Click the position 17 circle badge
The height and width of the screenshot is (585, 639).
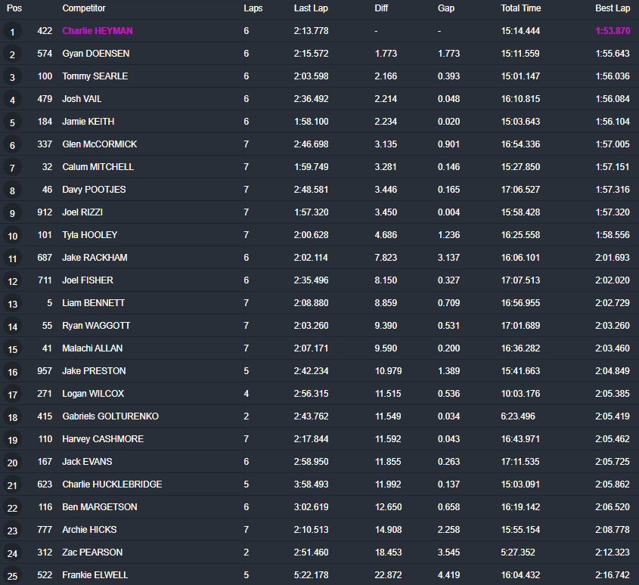point(12,395)
